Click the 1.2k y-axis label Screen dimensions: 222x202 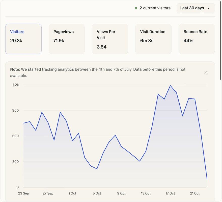(x=16, y=85)
